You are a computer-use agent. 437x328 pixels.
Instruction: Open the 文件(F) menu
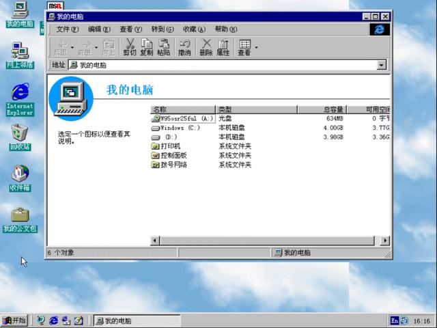pyautogui.click(x=68, y=29)
